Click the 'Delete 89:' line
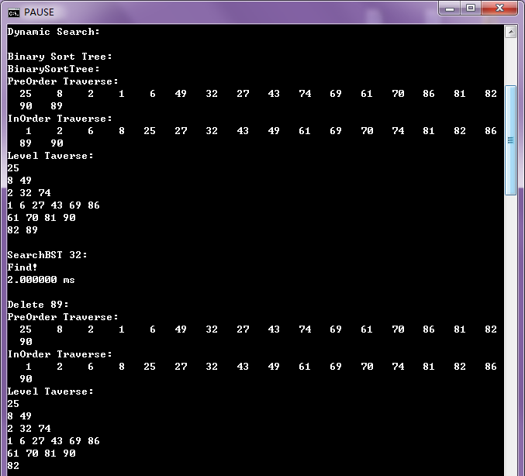The height and width of the screenshot is (476, 525). point(38,304)
